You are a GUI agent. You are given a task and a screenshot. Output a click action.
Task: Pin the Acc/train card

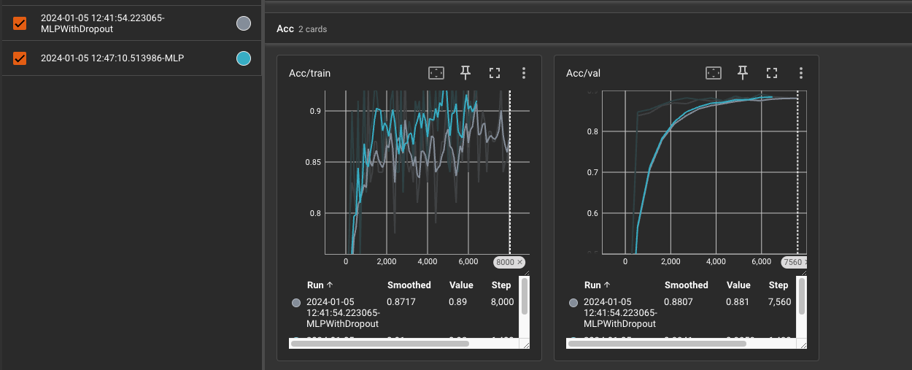[x=465, y=72]
